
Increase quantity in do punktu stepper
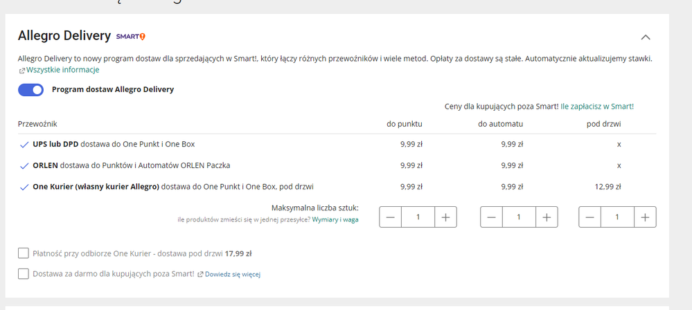point(445,217)
